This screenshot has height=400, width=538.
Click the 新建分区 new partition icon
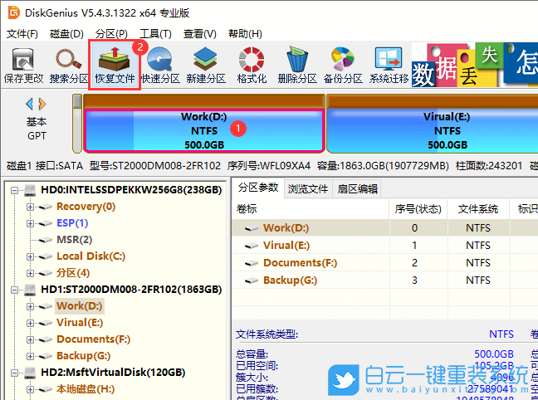(206, 66)
